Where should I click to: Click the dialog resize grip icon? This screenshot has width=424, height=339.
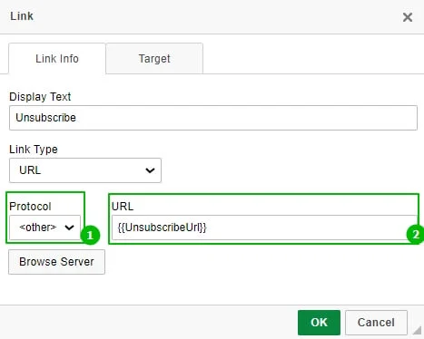pyautogui.click(x=417, y=330)
